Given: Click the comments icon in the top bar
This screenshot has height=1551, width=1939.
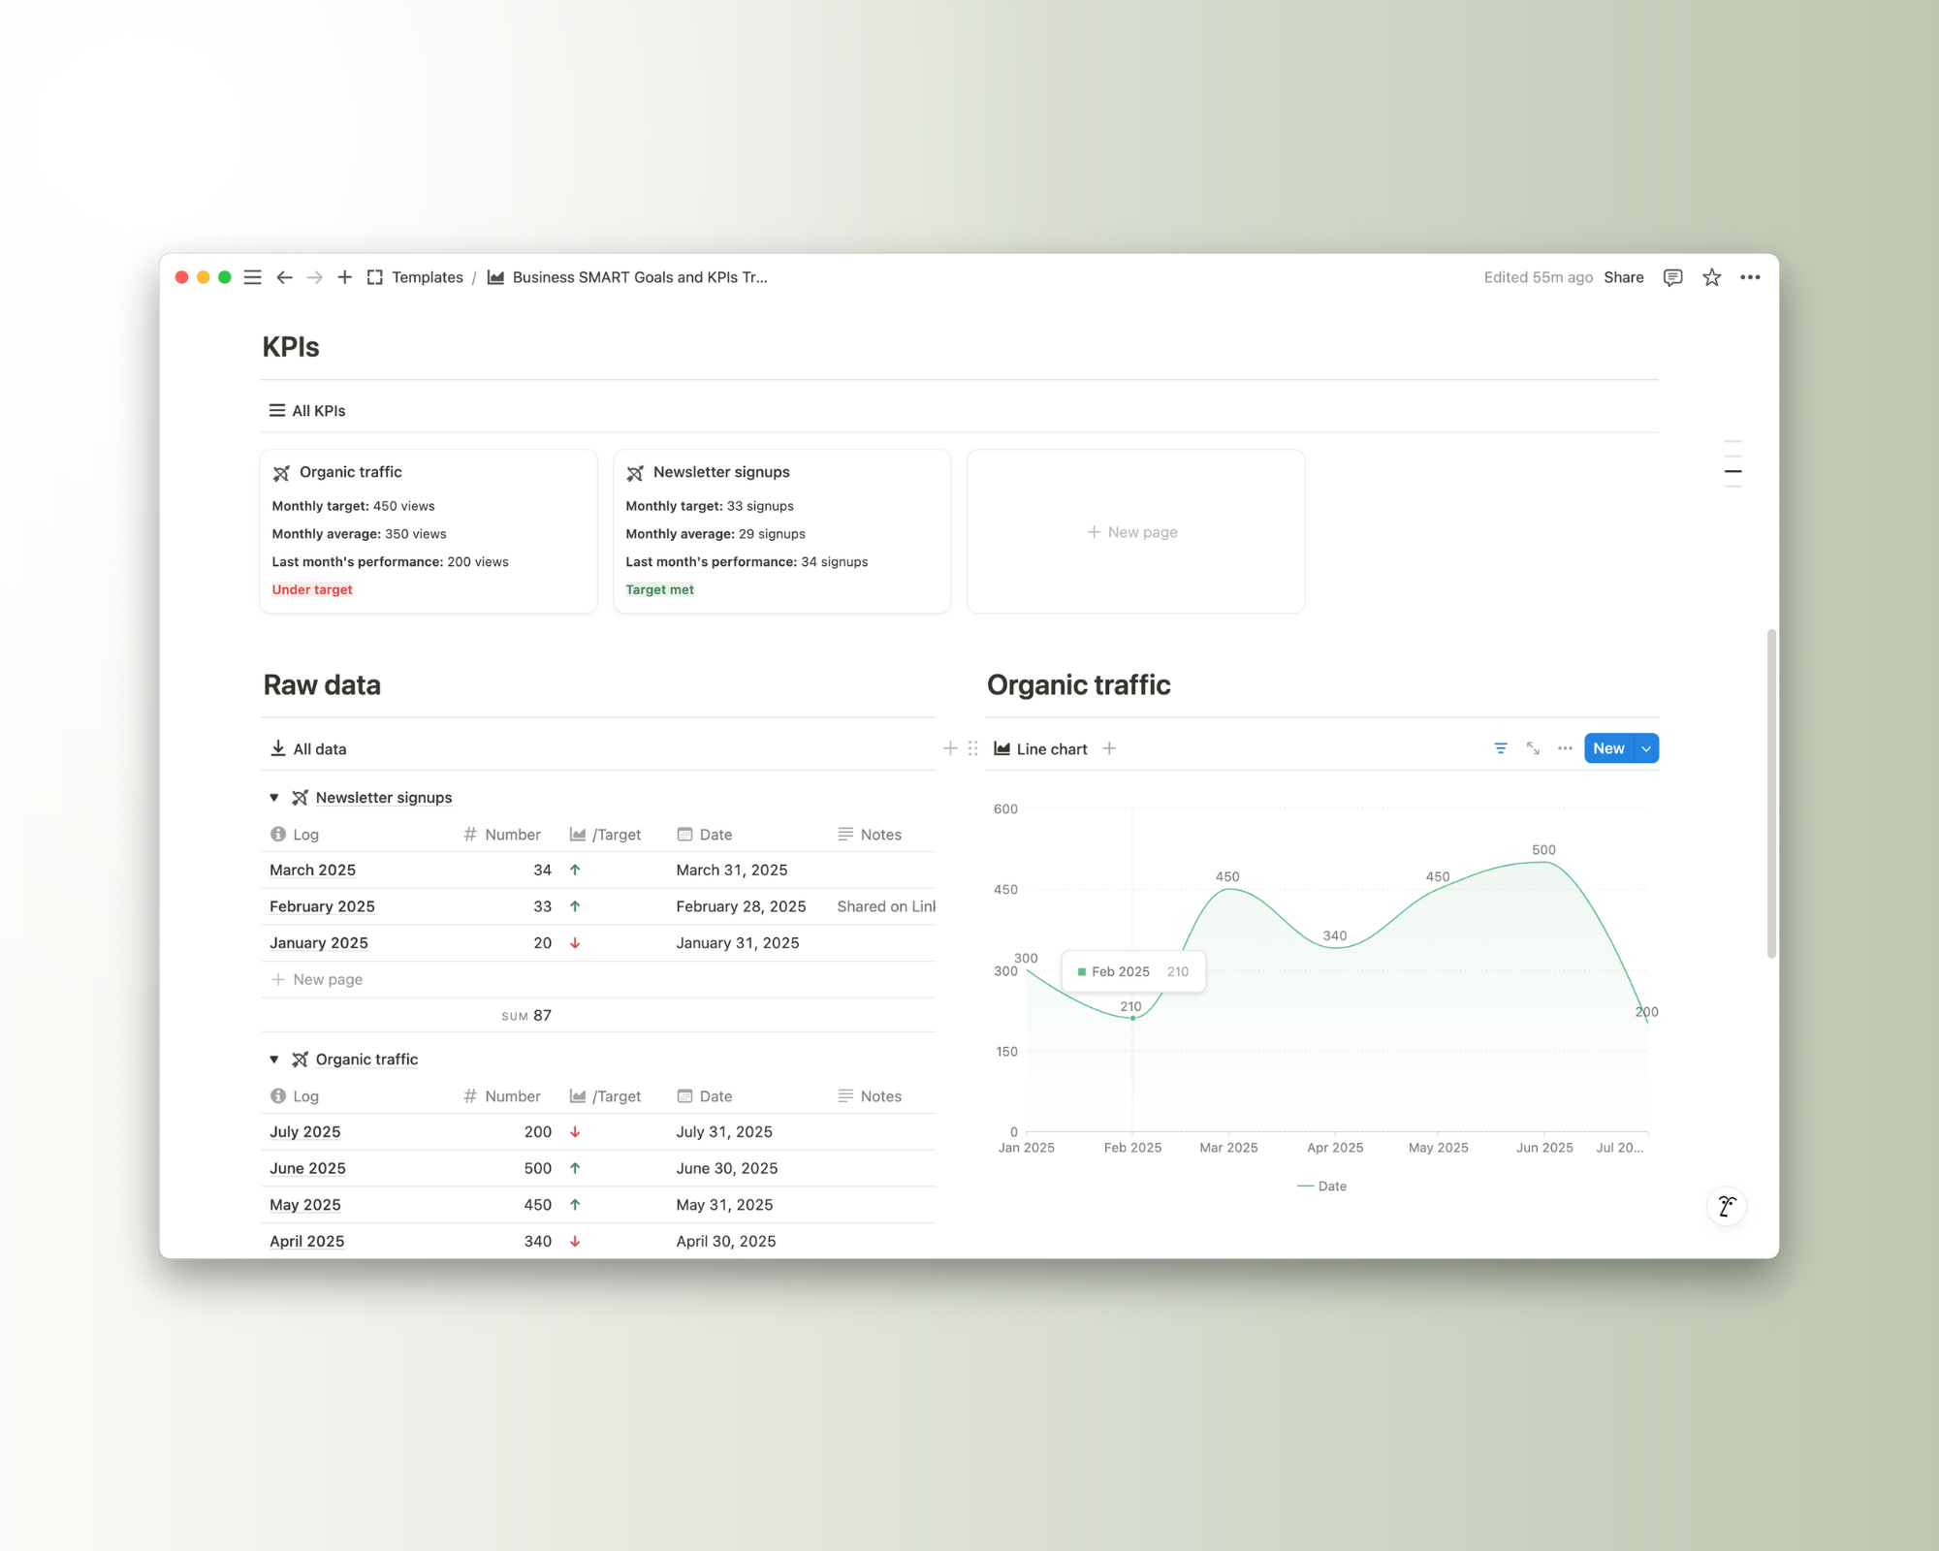Looking at the screenshot, I should click(1672, 277).
